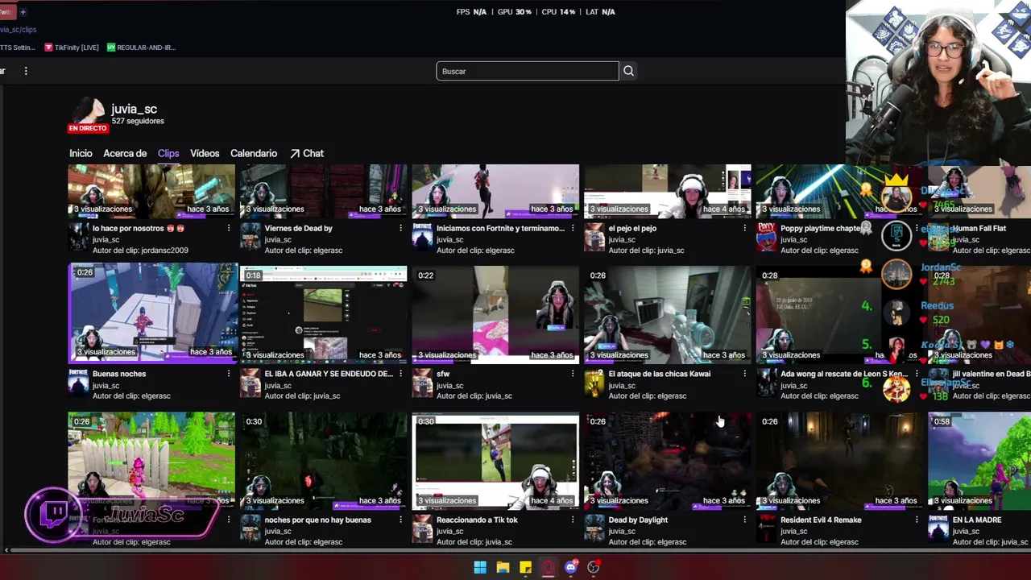The image size is (1031, 580).
Task: Open options for 'EL IBA A GANAR' clip
Action: [x=400, y=374]
